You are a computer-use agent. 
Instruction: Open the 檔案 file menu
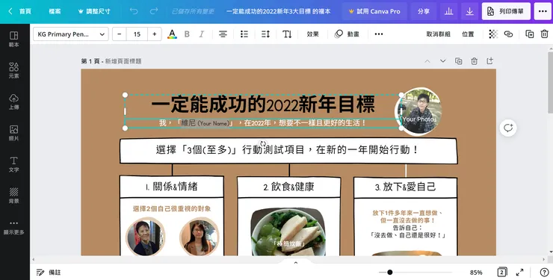[x=55, y=11]
